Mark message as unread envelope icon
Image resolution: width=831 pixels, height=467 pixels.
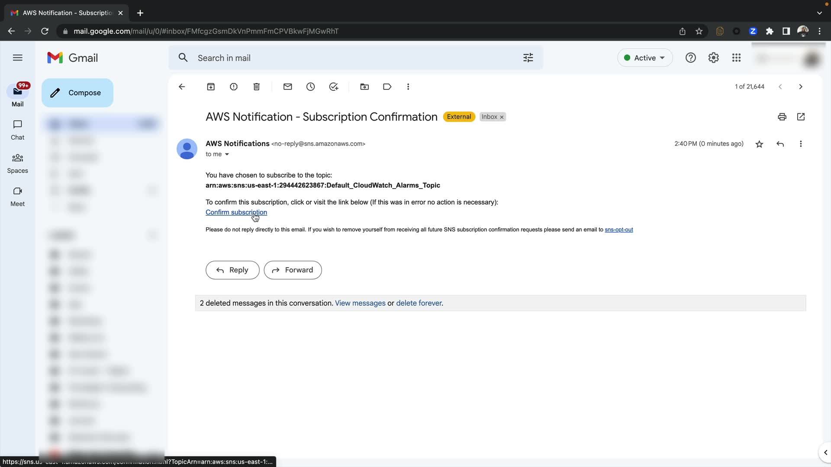[x=287, y=87]
